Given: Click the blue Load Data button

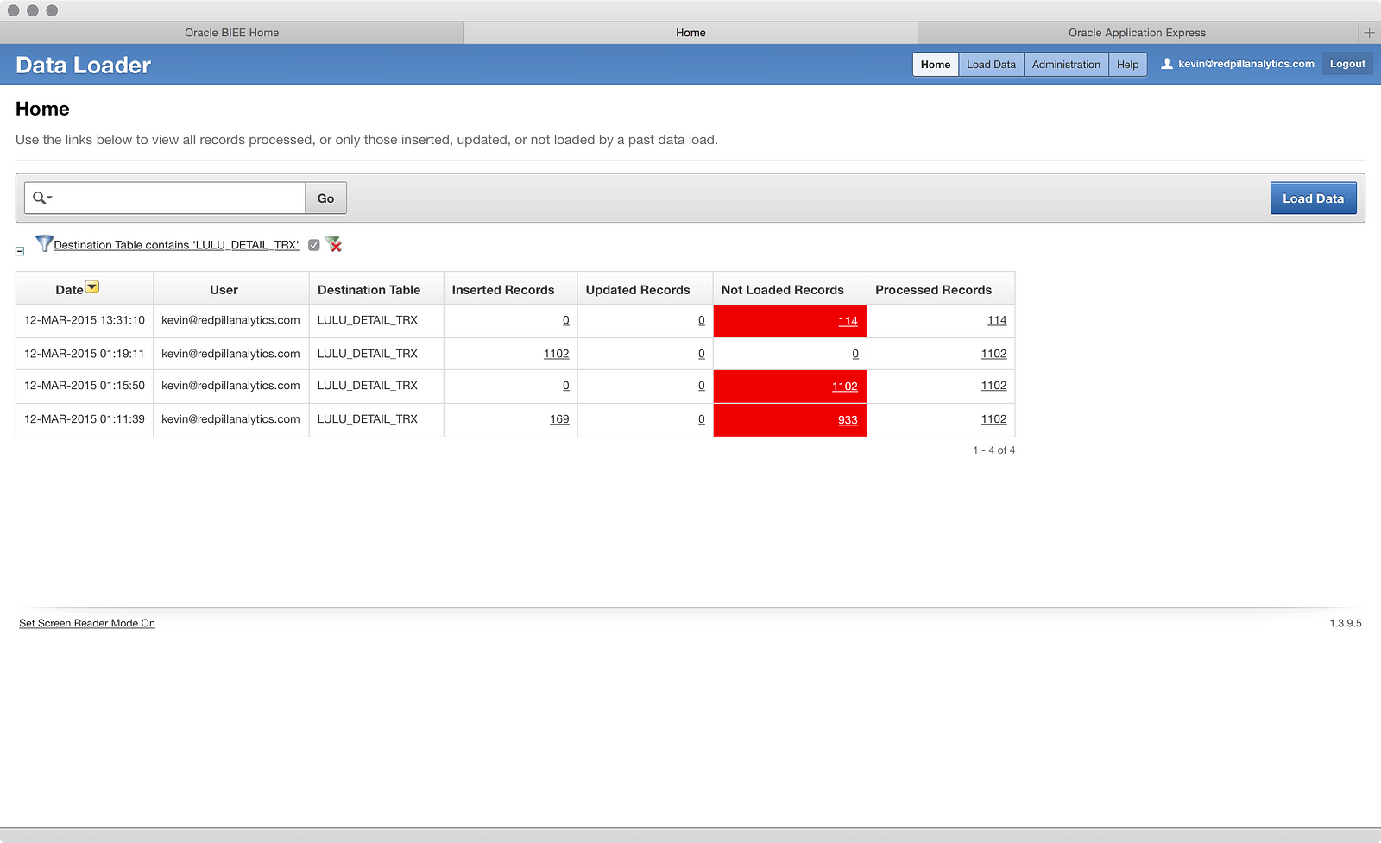Looking at the screenshot, I should (x=1313, y=198).
